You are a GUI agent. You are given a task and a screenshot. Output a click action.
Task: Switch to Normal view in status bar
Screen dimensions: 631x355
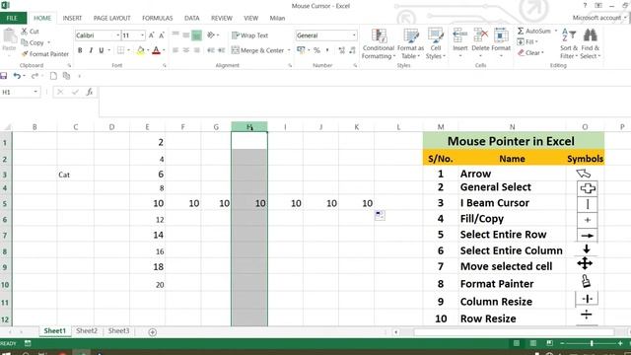517,343
